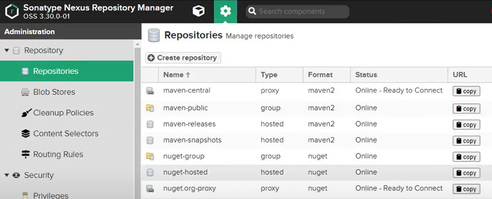Copy the maven-releases URL
This screenshot has width=492, height=199.
pos(466,125)
